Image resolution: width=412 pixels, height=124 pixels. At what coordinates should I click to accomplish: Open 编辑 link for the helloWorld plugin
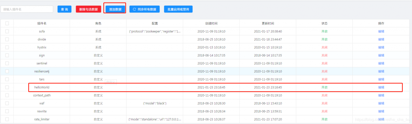click(381, 87)
